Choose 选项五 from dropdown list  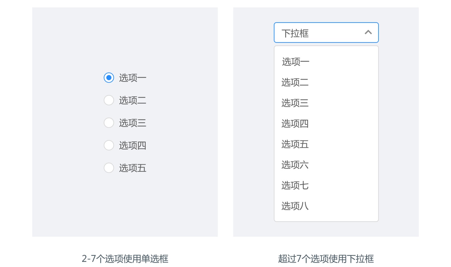[x=326, y=144]
